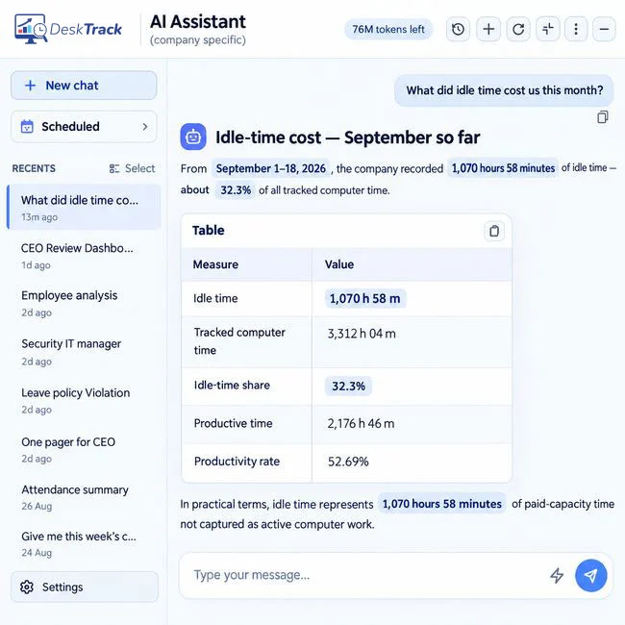Open the three-dot more options menu
Viewport: 625px width, 625px height.
coord(576,29)
